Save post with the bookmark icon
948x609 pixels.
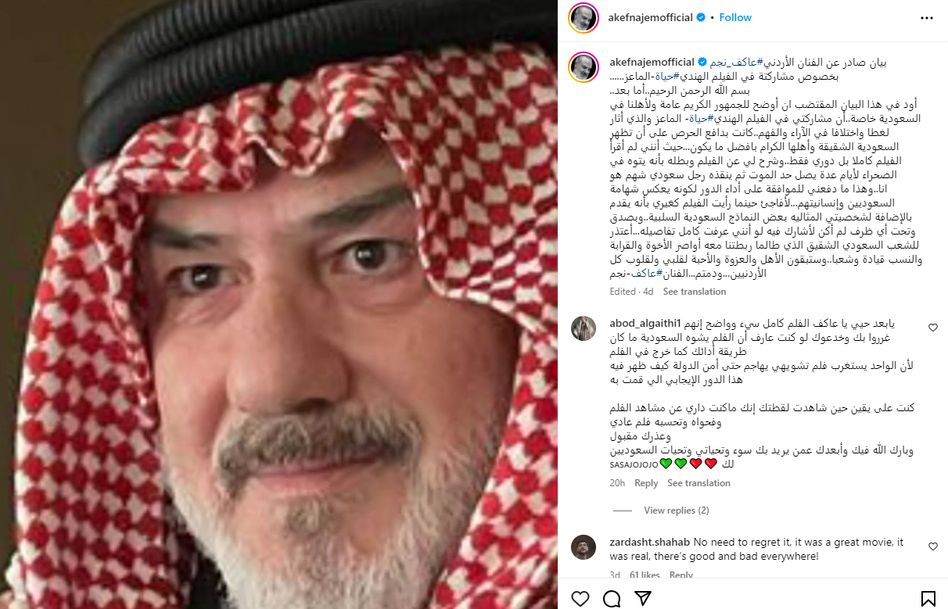click(928, 599)
